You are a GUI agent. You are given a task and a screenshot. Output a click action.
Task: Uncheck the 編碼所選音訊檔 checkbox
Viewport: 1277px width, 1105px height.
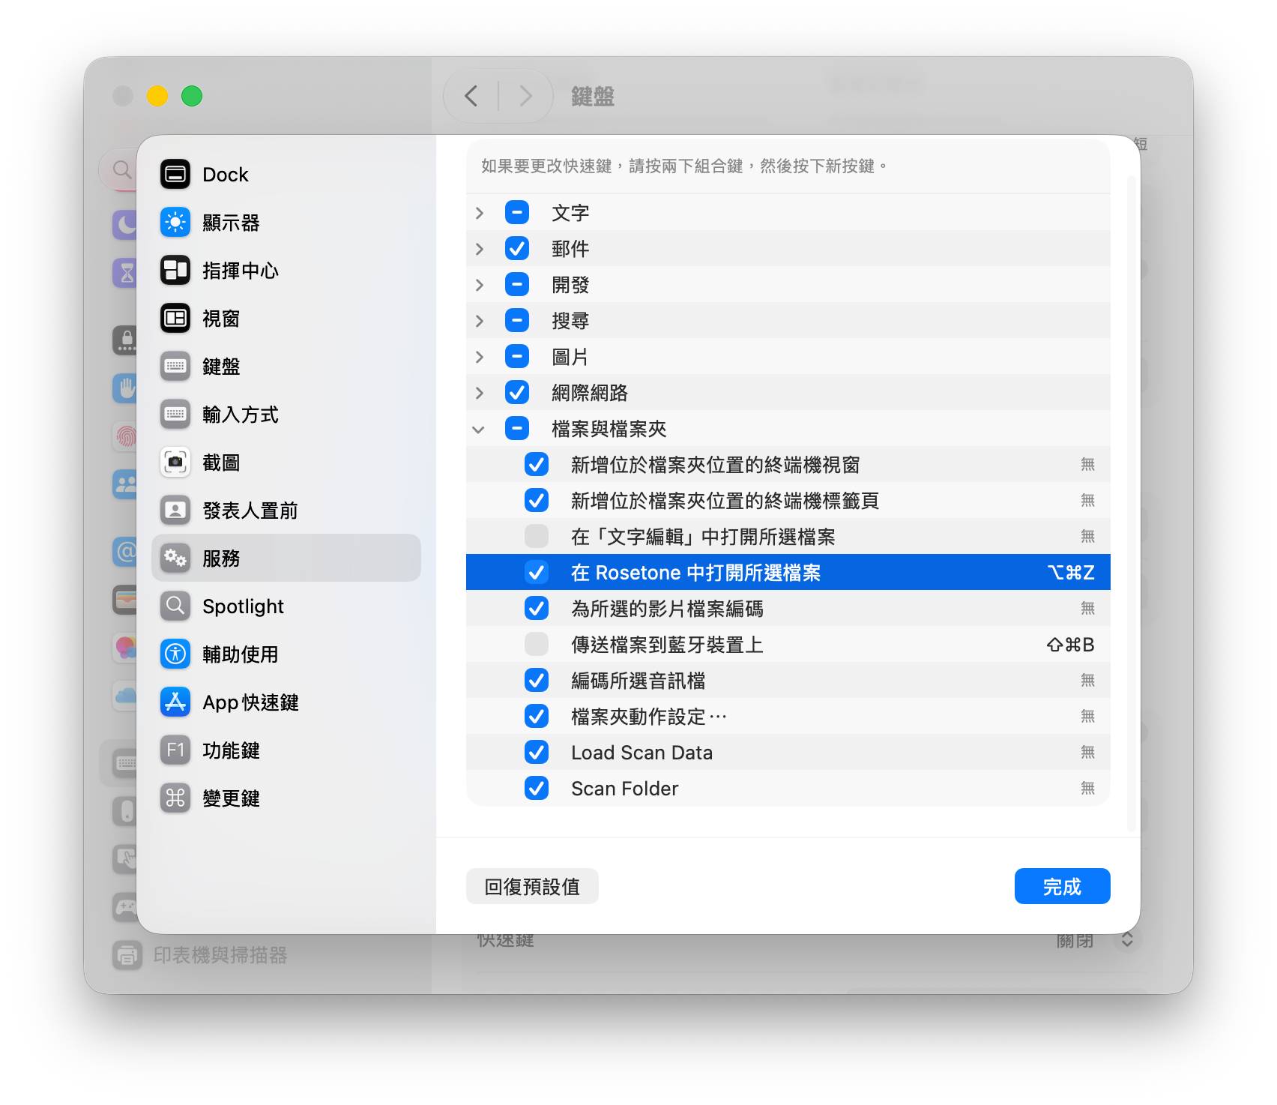click(537, 680)
